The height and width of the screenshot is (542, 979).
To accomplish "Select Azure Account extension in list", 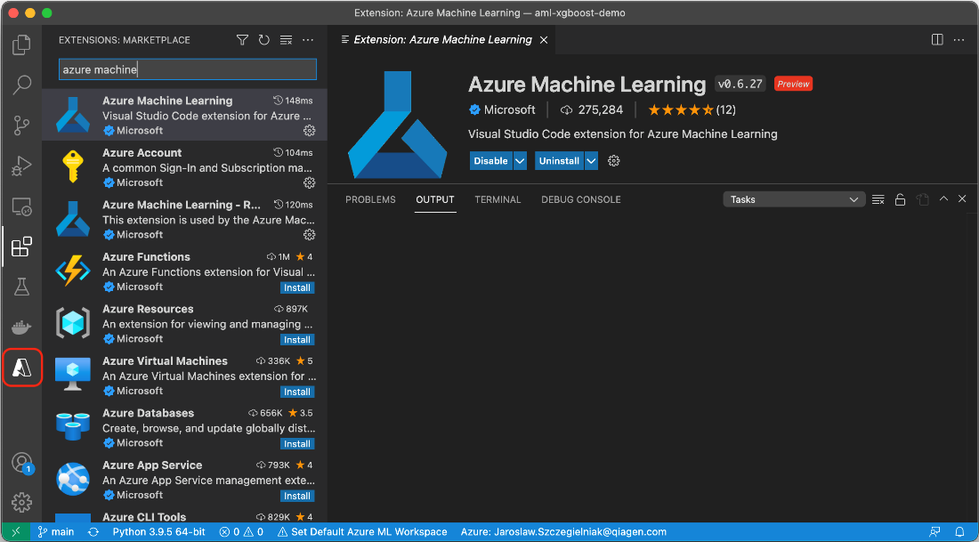I will [x=185, y=166].
